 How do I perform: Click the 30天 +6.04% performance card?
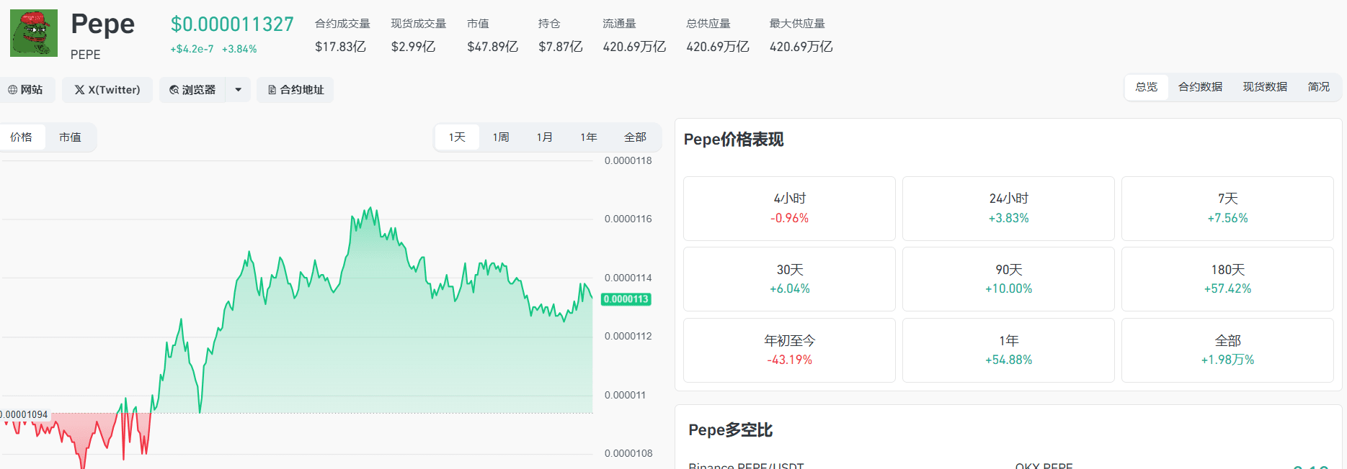point(789,279)
